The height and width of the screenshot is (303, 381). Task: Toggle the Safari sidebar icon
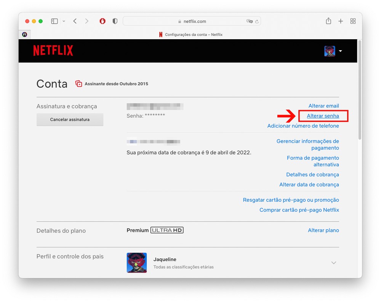(54, 21)
